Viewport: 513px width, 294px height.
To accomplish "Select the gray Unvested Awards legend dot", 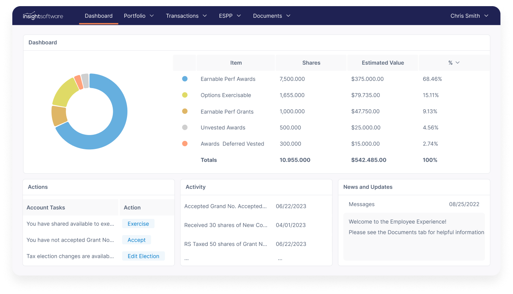I will point(184,127).
